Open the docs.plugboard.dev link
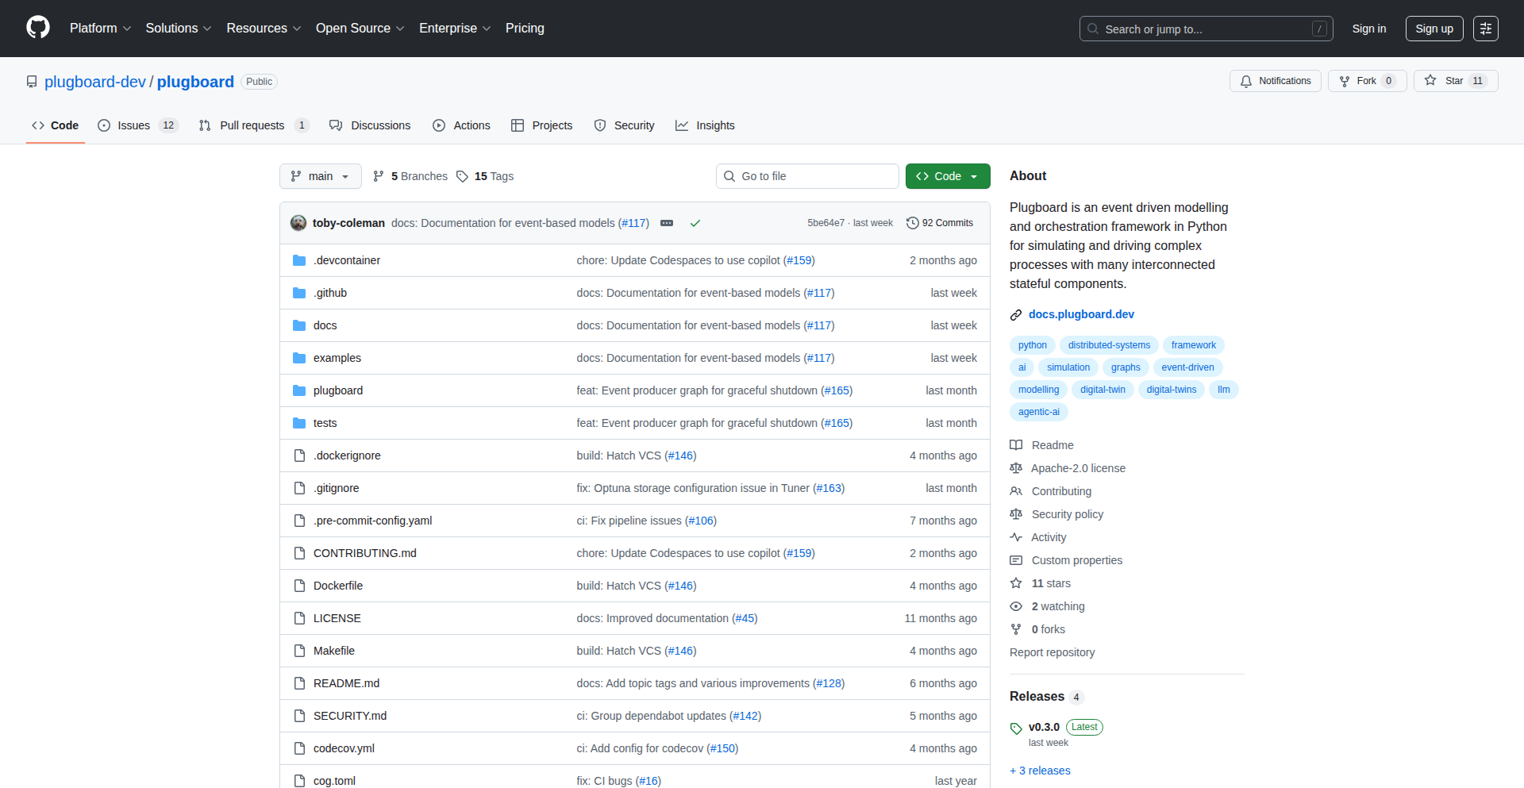 click(x=1081, y=314)
